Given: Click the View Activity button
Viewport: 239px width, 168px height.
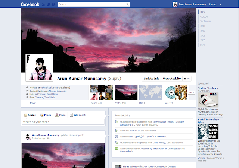Looking at the screenshot, I should click(172, 79).
